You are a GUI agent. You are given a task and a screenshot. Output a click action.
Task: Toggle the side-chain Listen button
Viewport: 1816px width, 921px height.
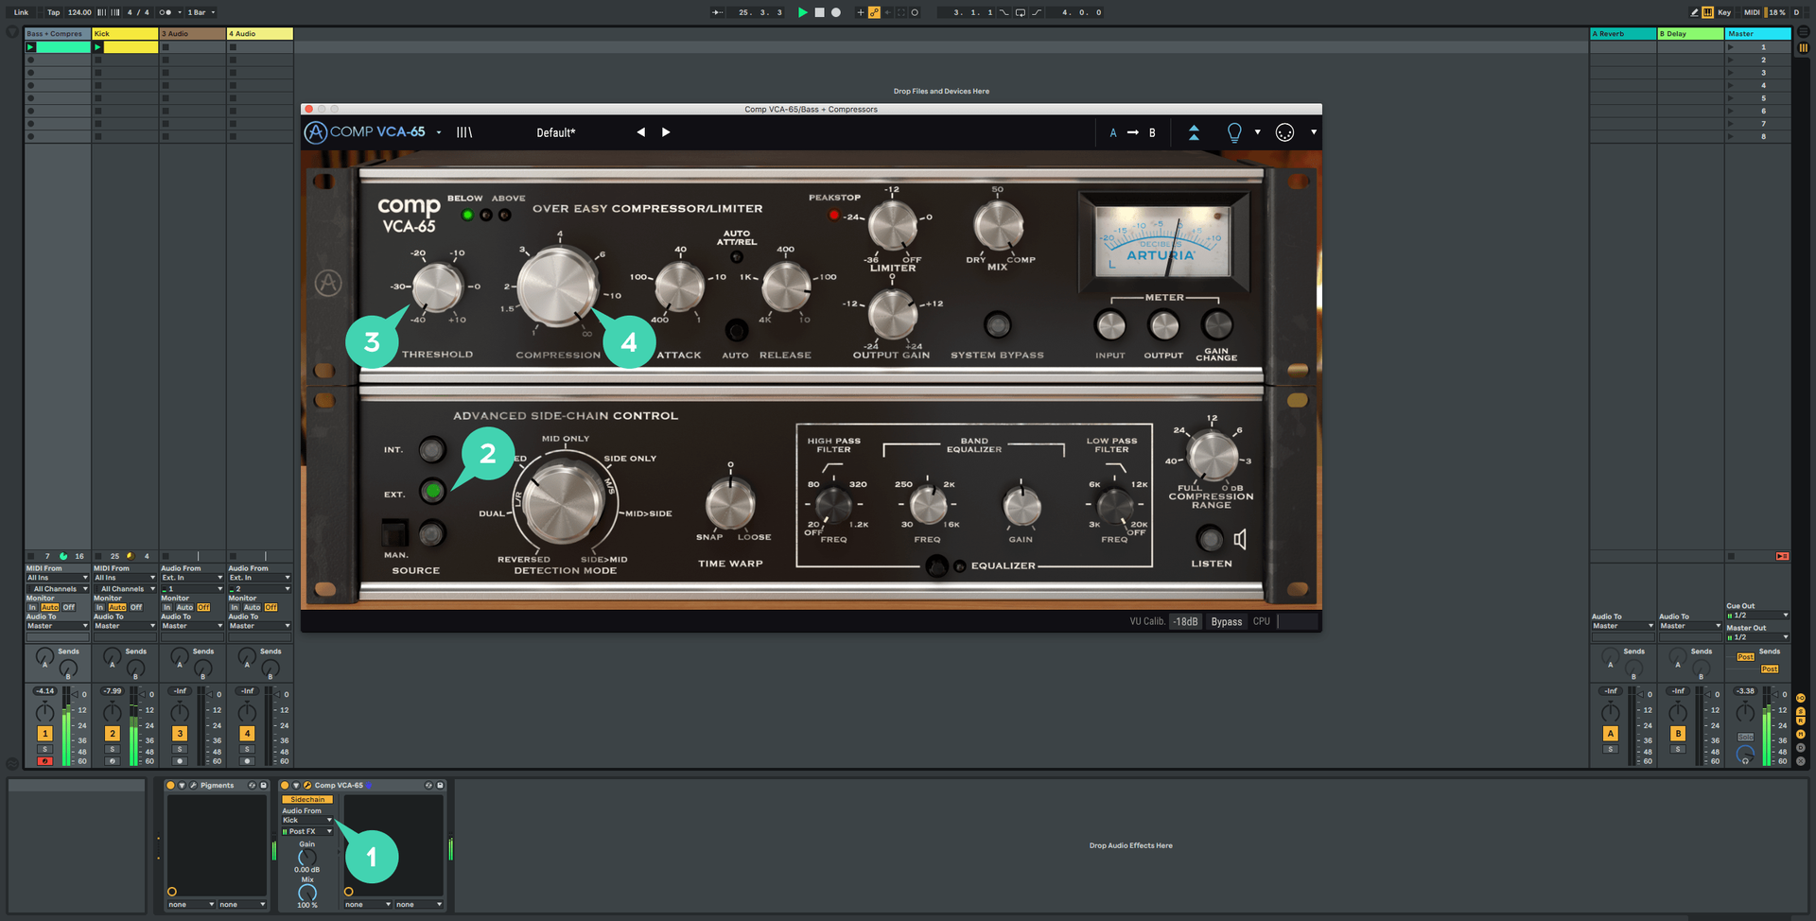click(1210, 539)
